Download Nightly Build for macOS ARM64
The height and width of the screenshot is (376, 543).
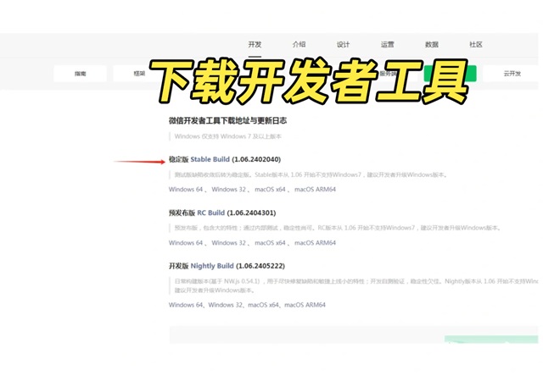pyautogui.click(x=305, y=305)
